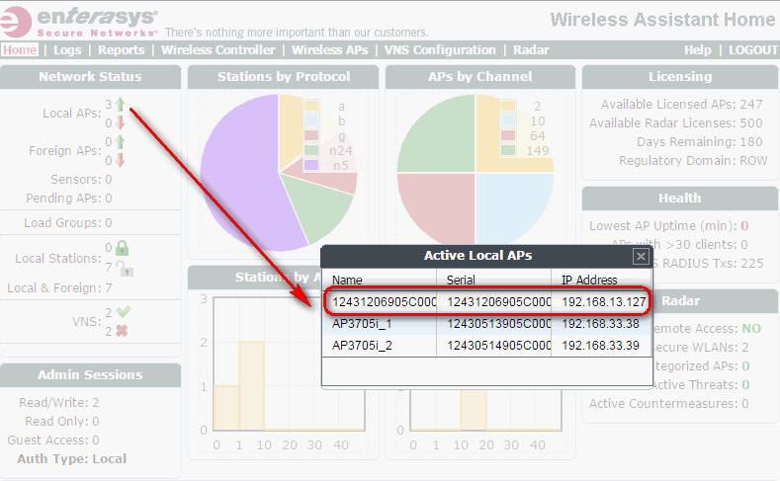
Task: Click Available Licensed APs: 247
Action: pyautogui.click(x=681, y=105)
